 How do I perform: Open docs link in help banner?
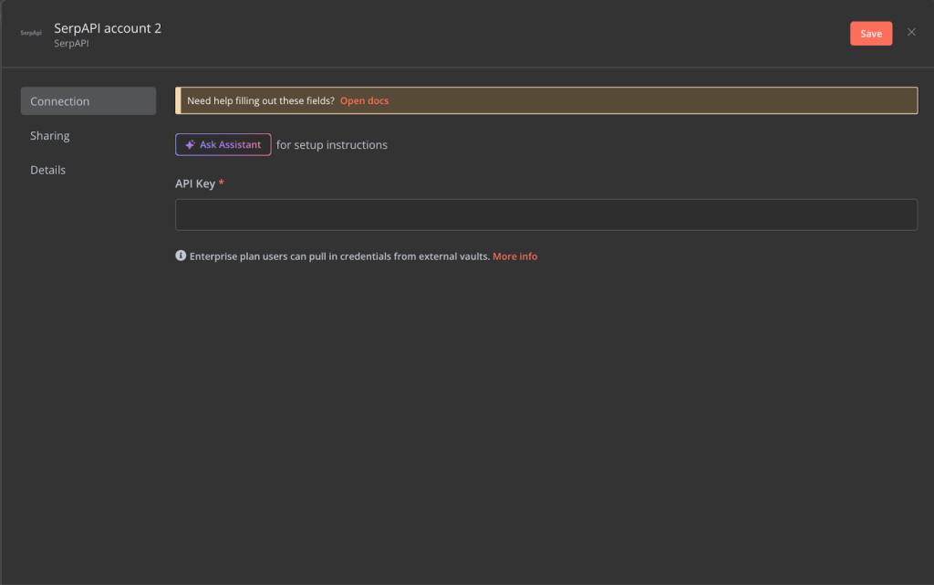click(364, 100)
